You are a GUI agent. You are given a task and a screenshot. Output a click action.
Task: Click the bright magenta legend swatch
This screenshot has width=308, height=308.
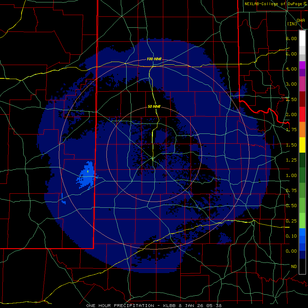pyautogui.click(x=302, y=65)
